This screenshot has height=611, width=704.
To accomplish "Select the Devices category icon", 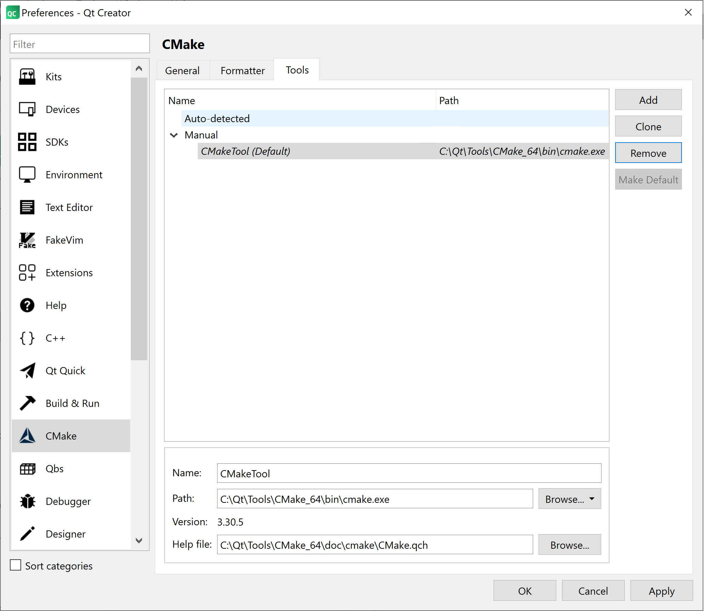I will tap(27, 110).
